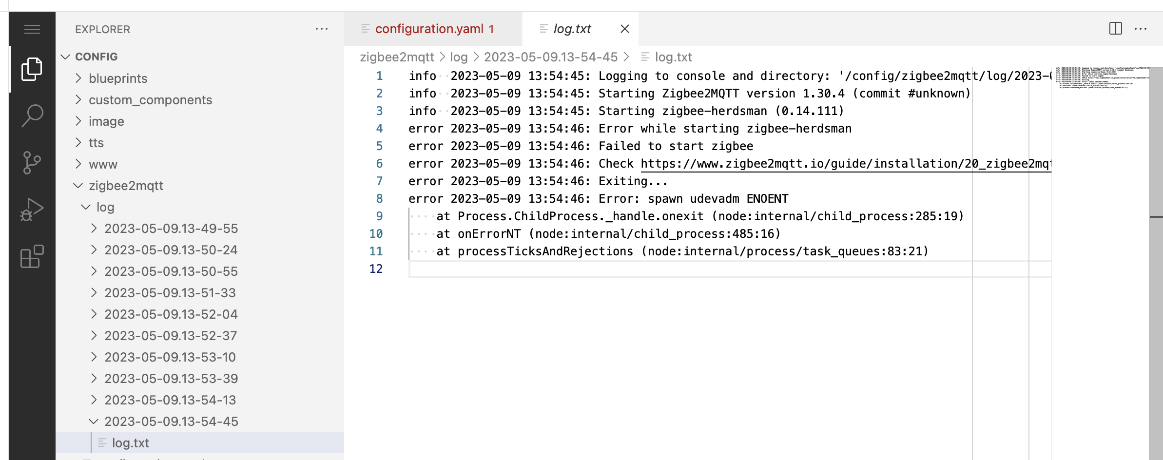
Task: Collapse the log folder
Action: (x=86, y=207)
